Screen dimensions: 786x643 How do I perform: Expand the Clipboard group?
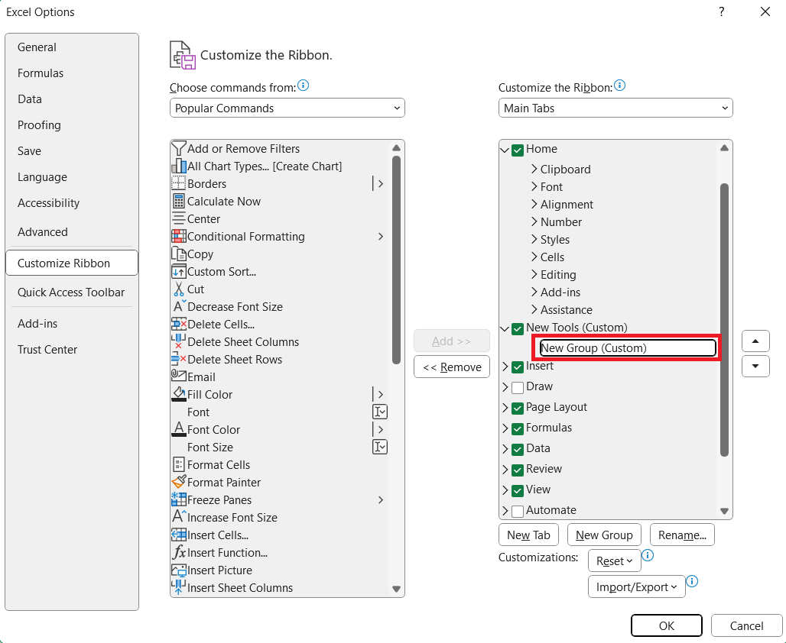click(x=534, y=170)
